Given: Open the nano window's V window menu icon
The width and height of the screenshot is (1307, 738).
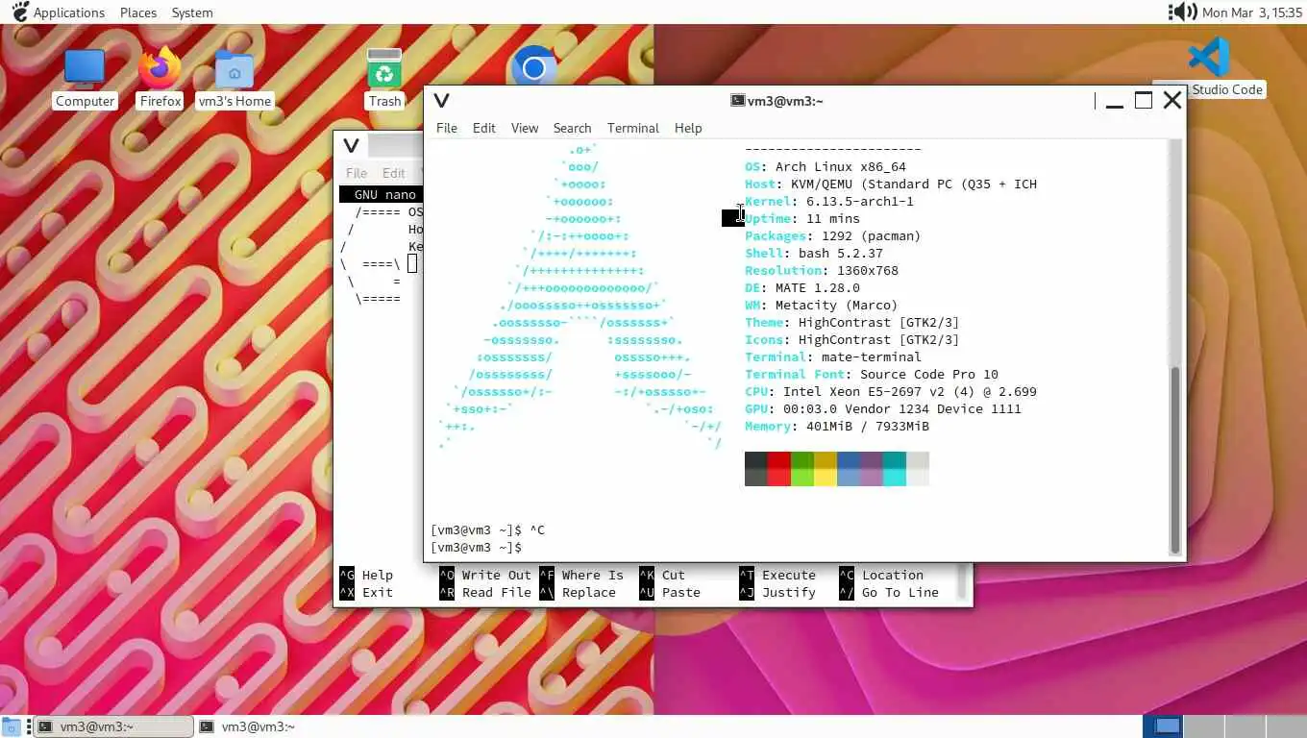Looking at the screenshot, I should 351,146.
